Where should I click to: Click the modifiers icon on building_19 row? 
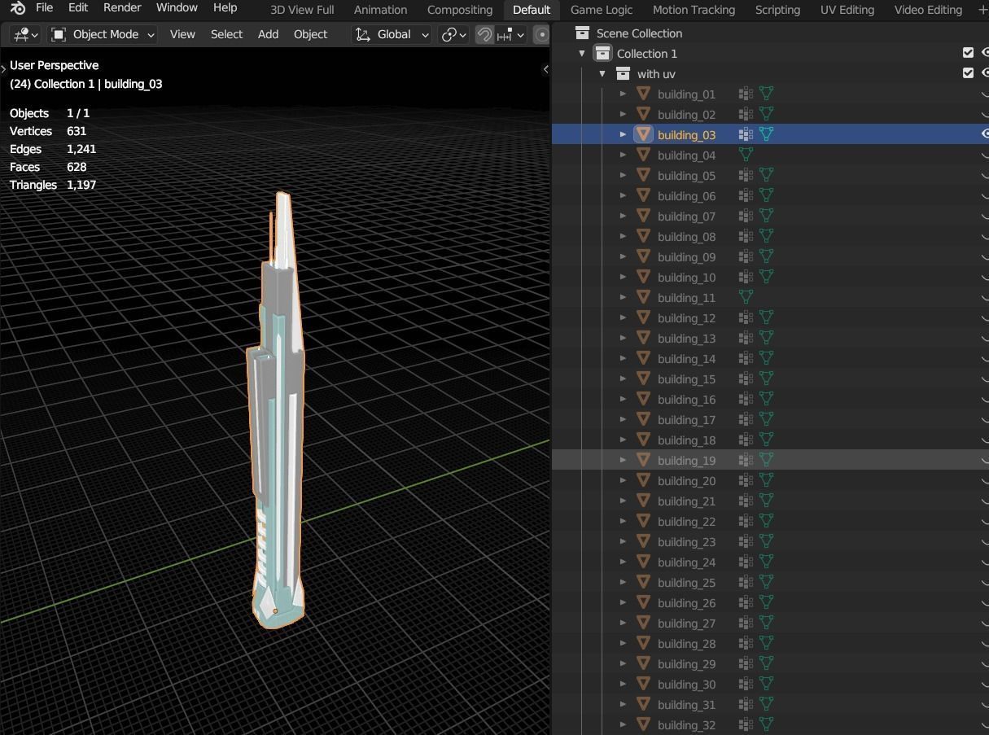tap(745, 460)
